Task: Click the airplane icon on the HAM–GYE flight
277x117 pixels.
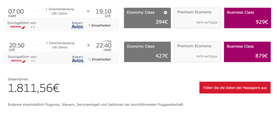Action: click(x=88, y=11)
